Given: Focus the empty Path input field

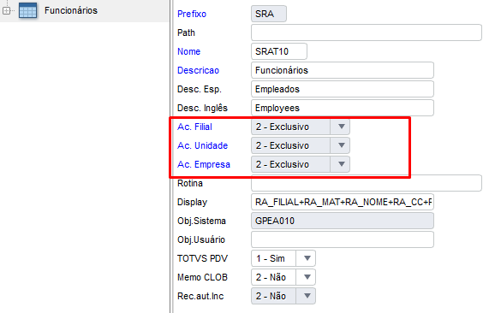Looking at the screenshot, I should point(367,32).
